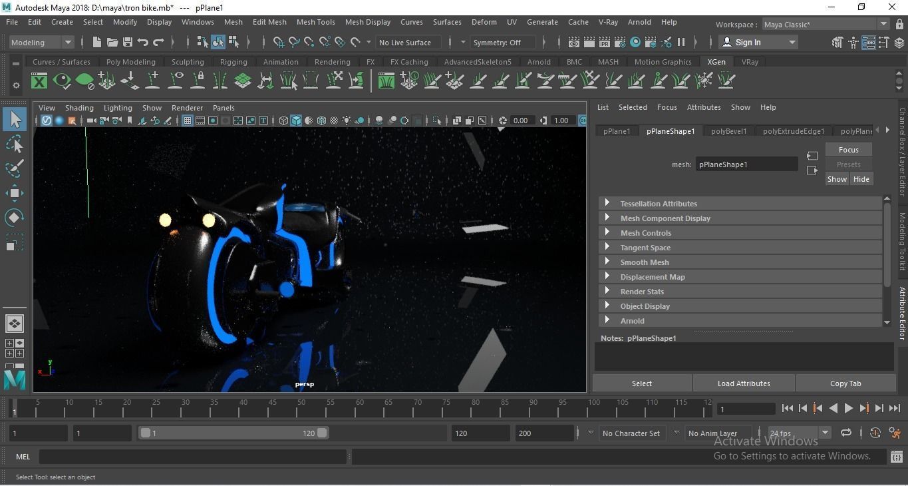Viewport: 908px width, 486px height.
Task: Open the Mesh Tools menu
Action: pyautogui.click(x=315, y=22)
